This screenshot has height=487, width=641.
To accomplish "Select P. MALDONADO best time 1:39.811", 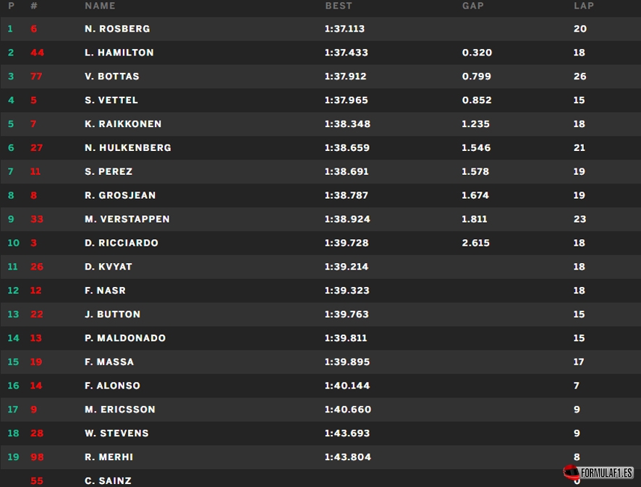I will pos(346,338).
